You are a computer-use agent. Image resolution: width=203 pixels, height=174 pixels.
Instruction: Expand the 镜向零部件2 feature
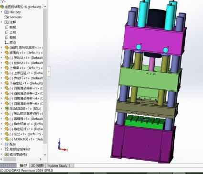tap(1, 154)
